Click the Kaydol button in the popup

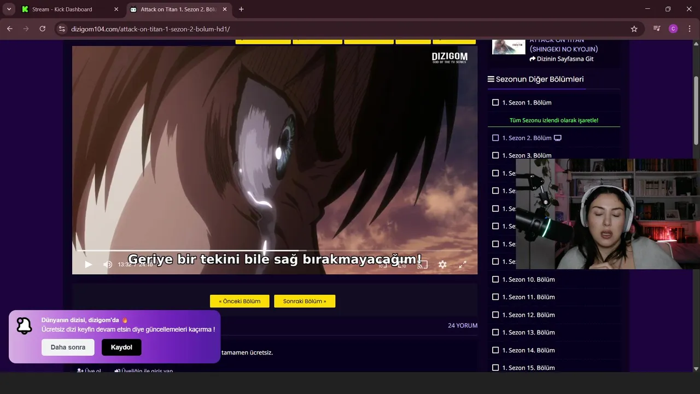[x=121, y=347]
